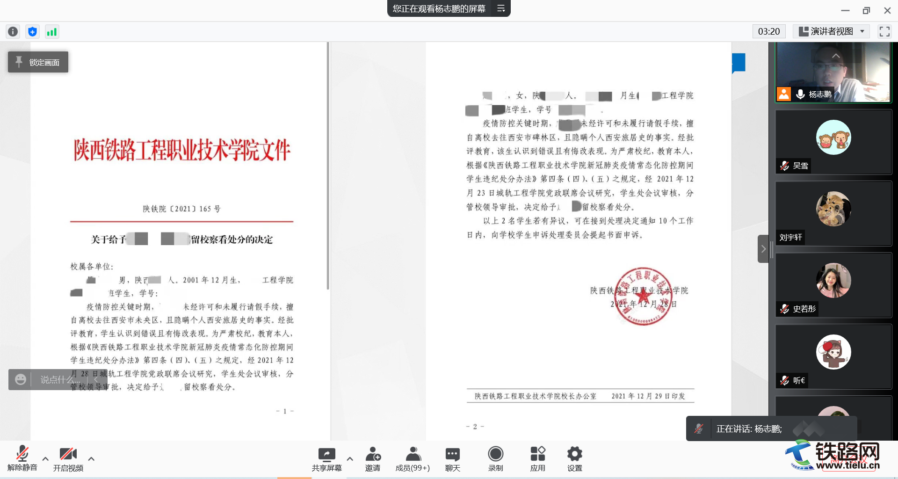Click 听€ muted microphone icon

coord(785,380)
